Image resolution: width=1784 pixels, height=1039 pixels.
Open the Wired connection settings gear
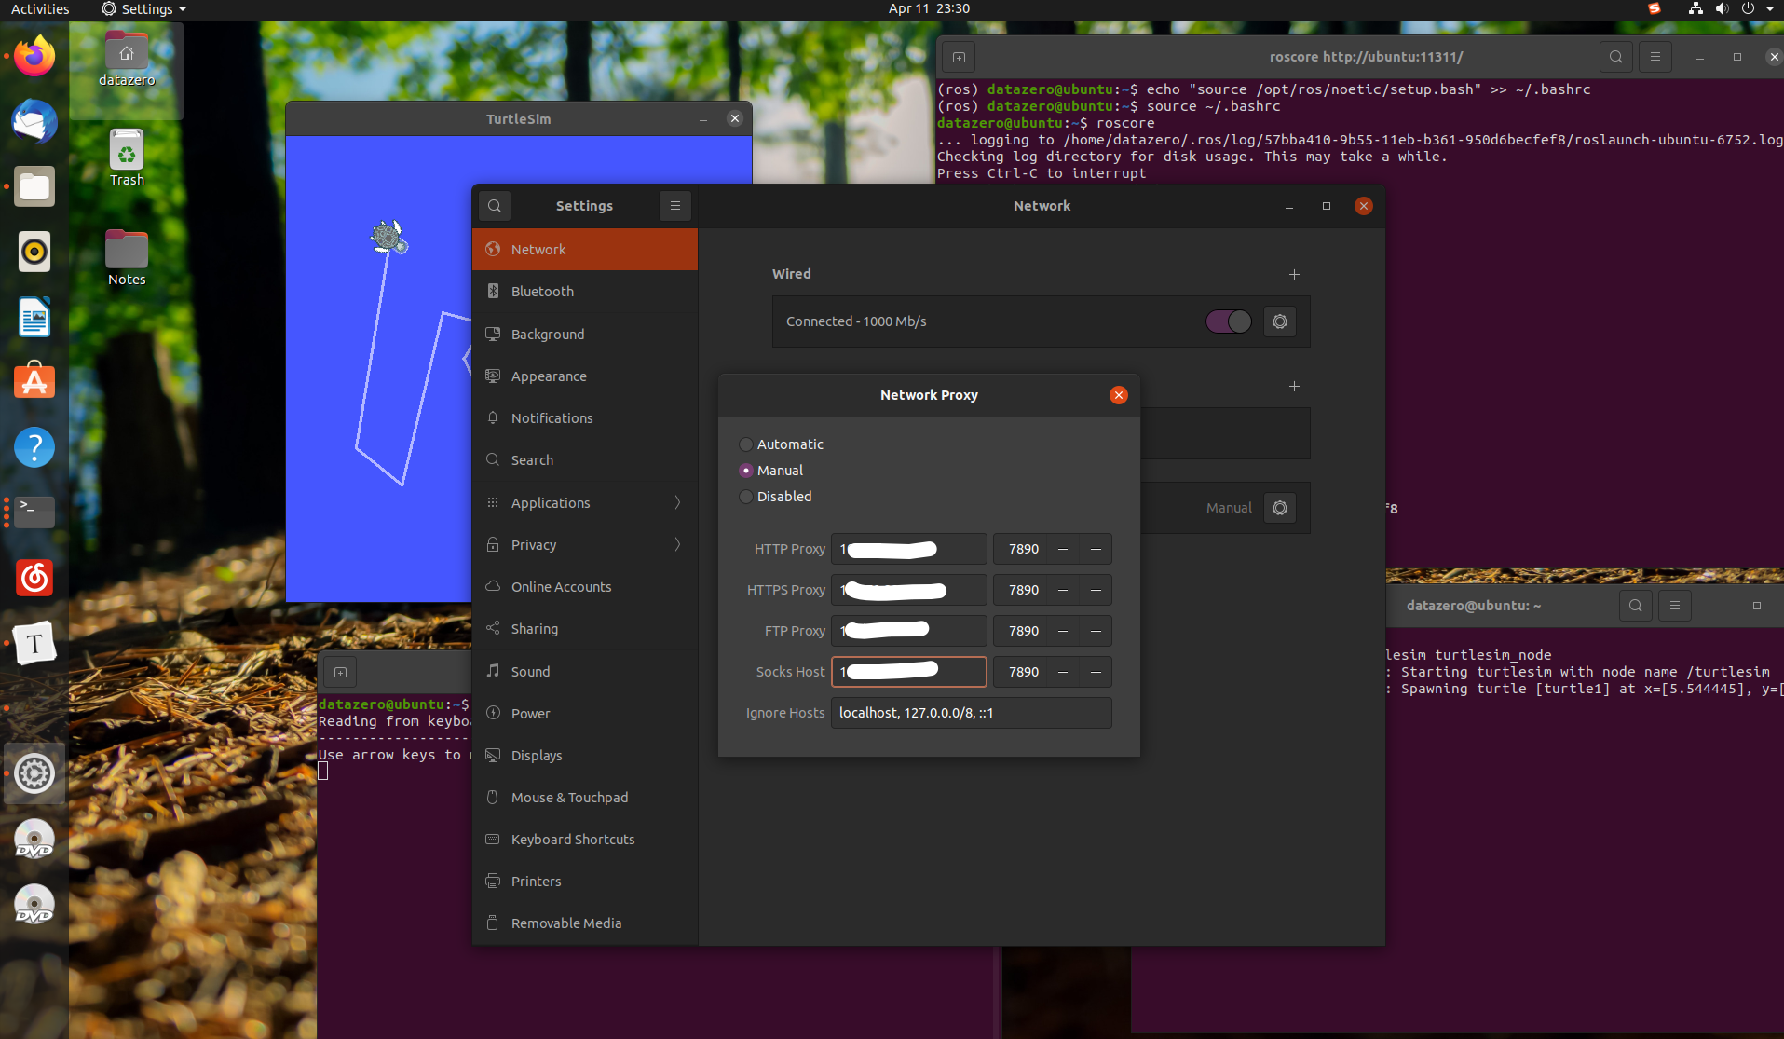click(x=1279, y=321)
